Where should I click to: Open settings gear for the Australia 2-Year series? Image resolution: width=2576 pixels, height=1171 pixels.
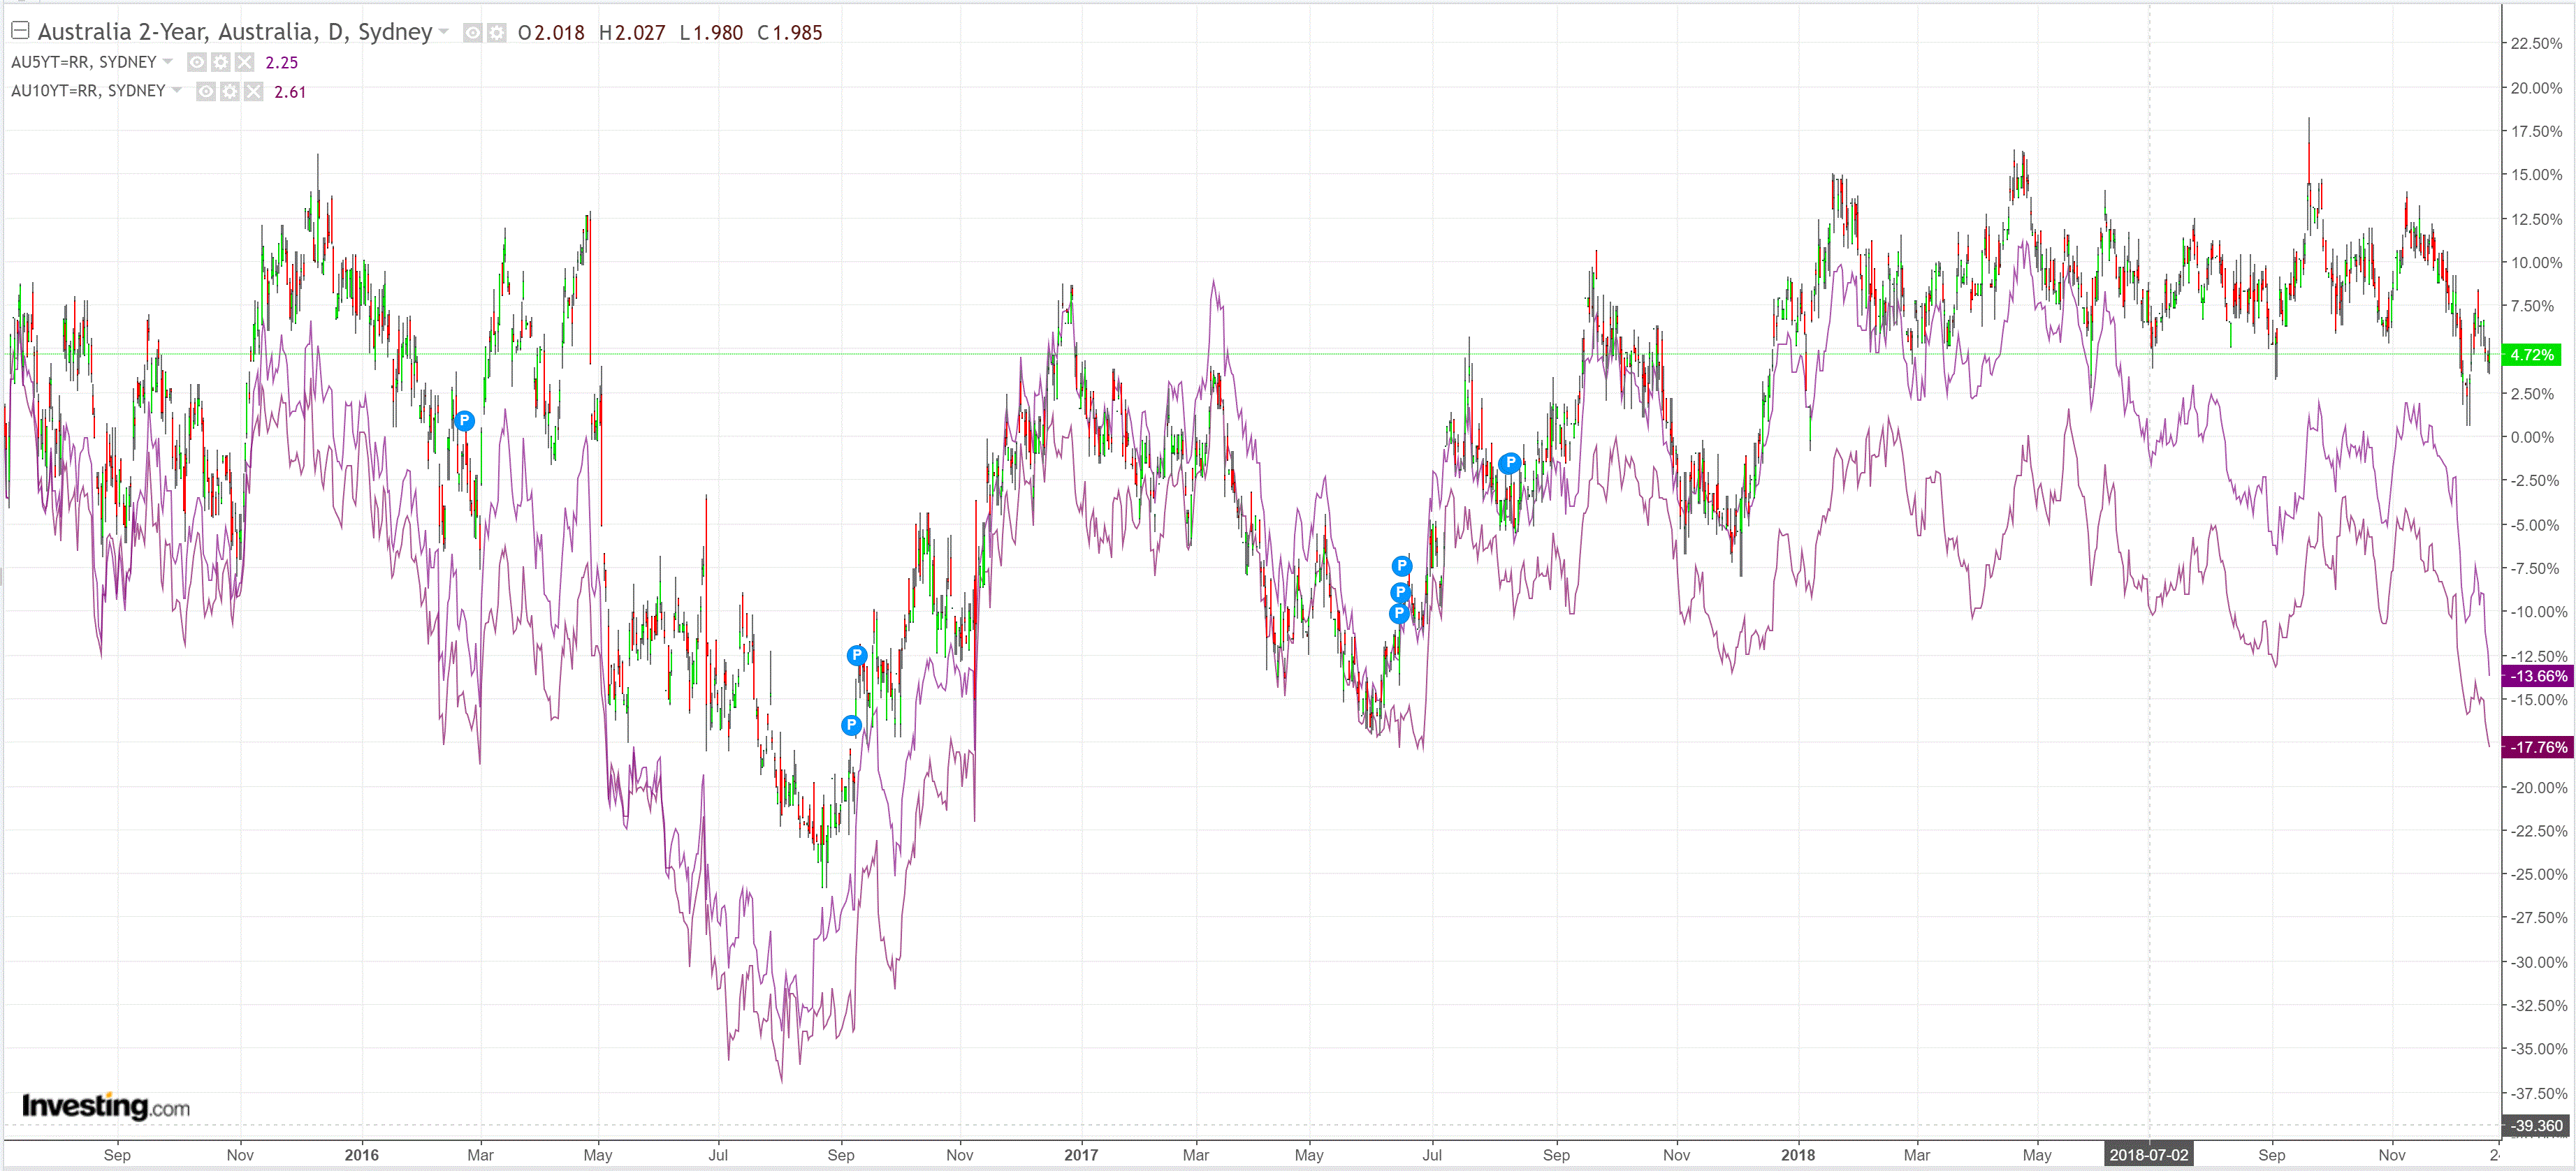click(497, 33)
